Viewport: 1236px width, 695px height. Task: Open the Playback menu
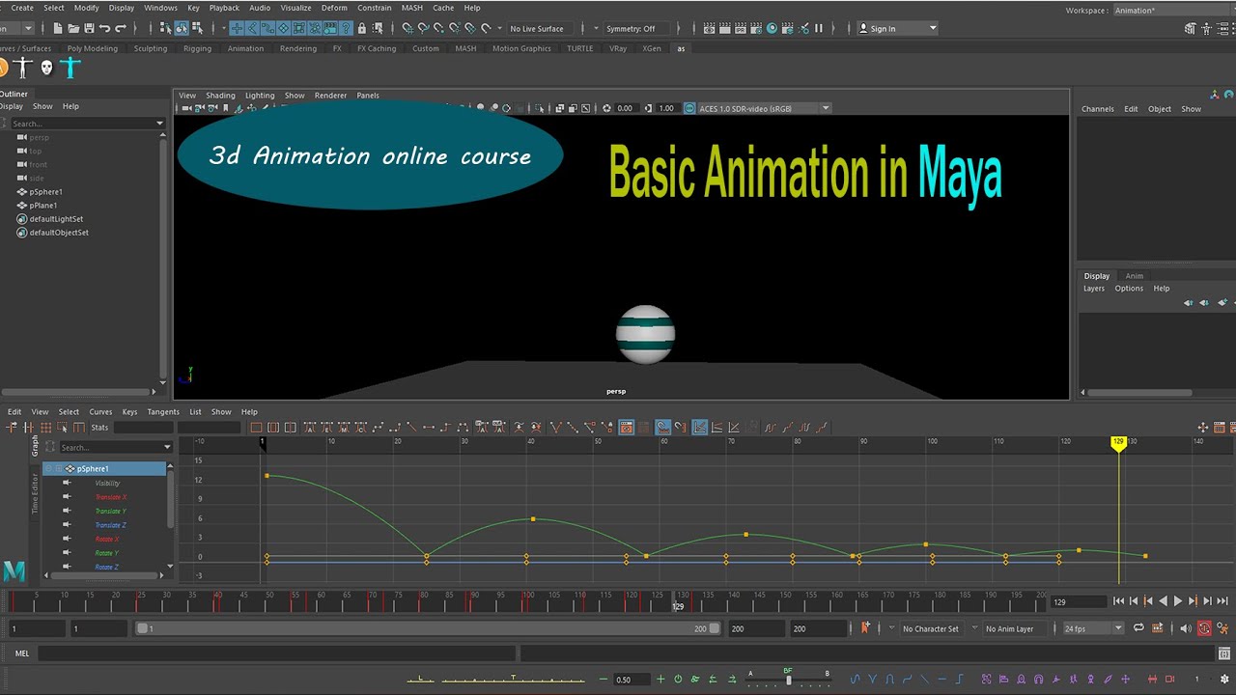coord(224,8)
